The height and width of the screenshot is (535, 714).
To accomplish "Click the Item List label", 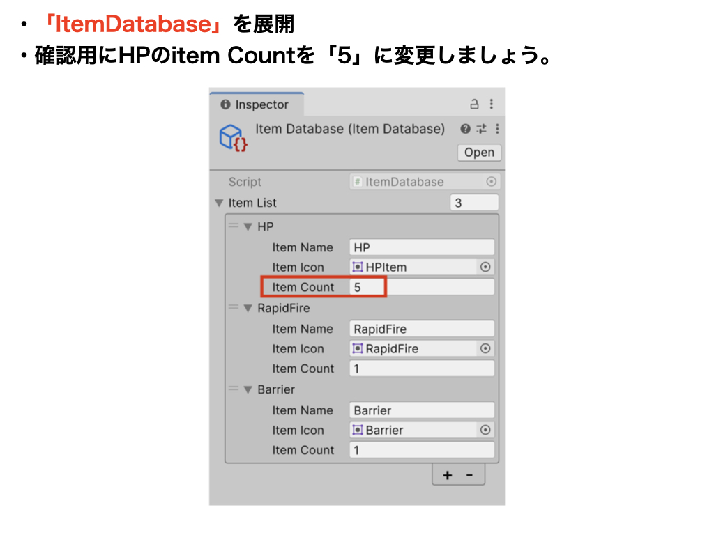I will tap(252, 203).
